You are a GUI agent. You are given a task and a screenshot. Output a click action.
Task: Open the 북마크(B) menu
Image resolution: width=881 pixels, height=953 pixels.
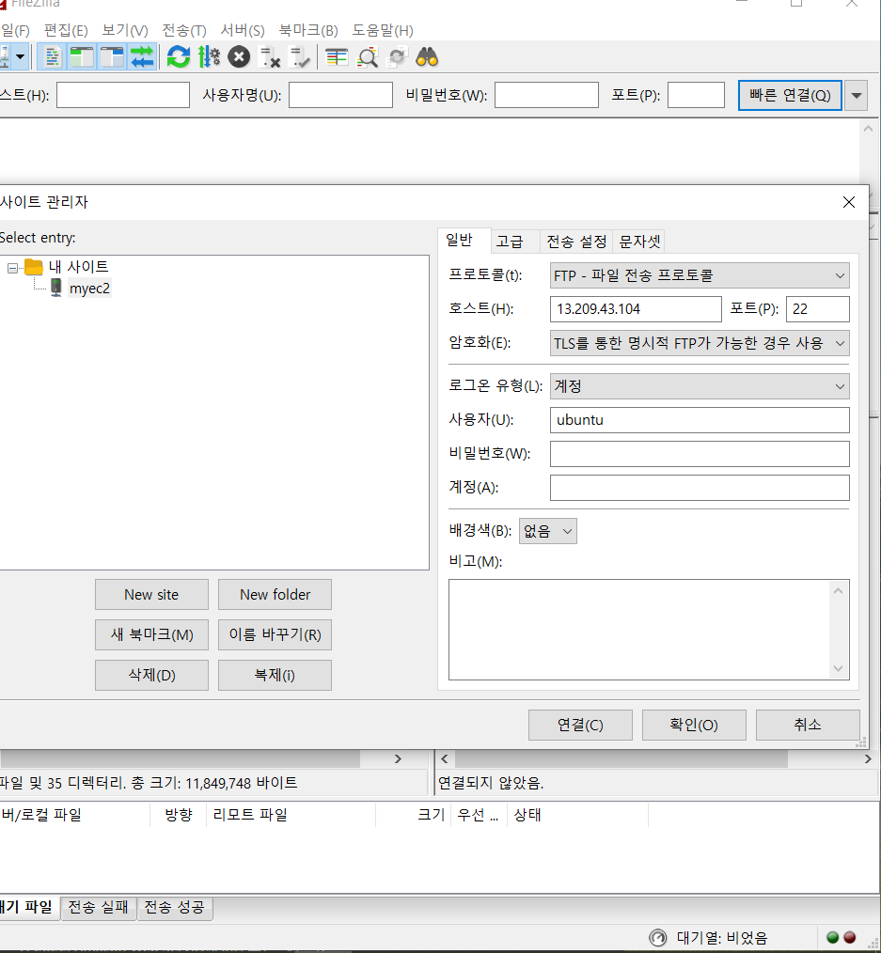click(308, 30)
